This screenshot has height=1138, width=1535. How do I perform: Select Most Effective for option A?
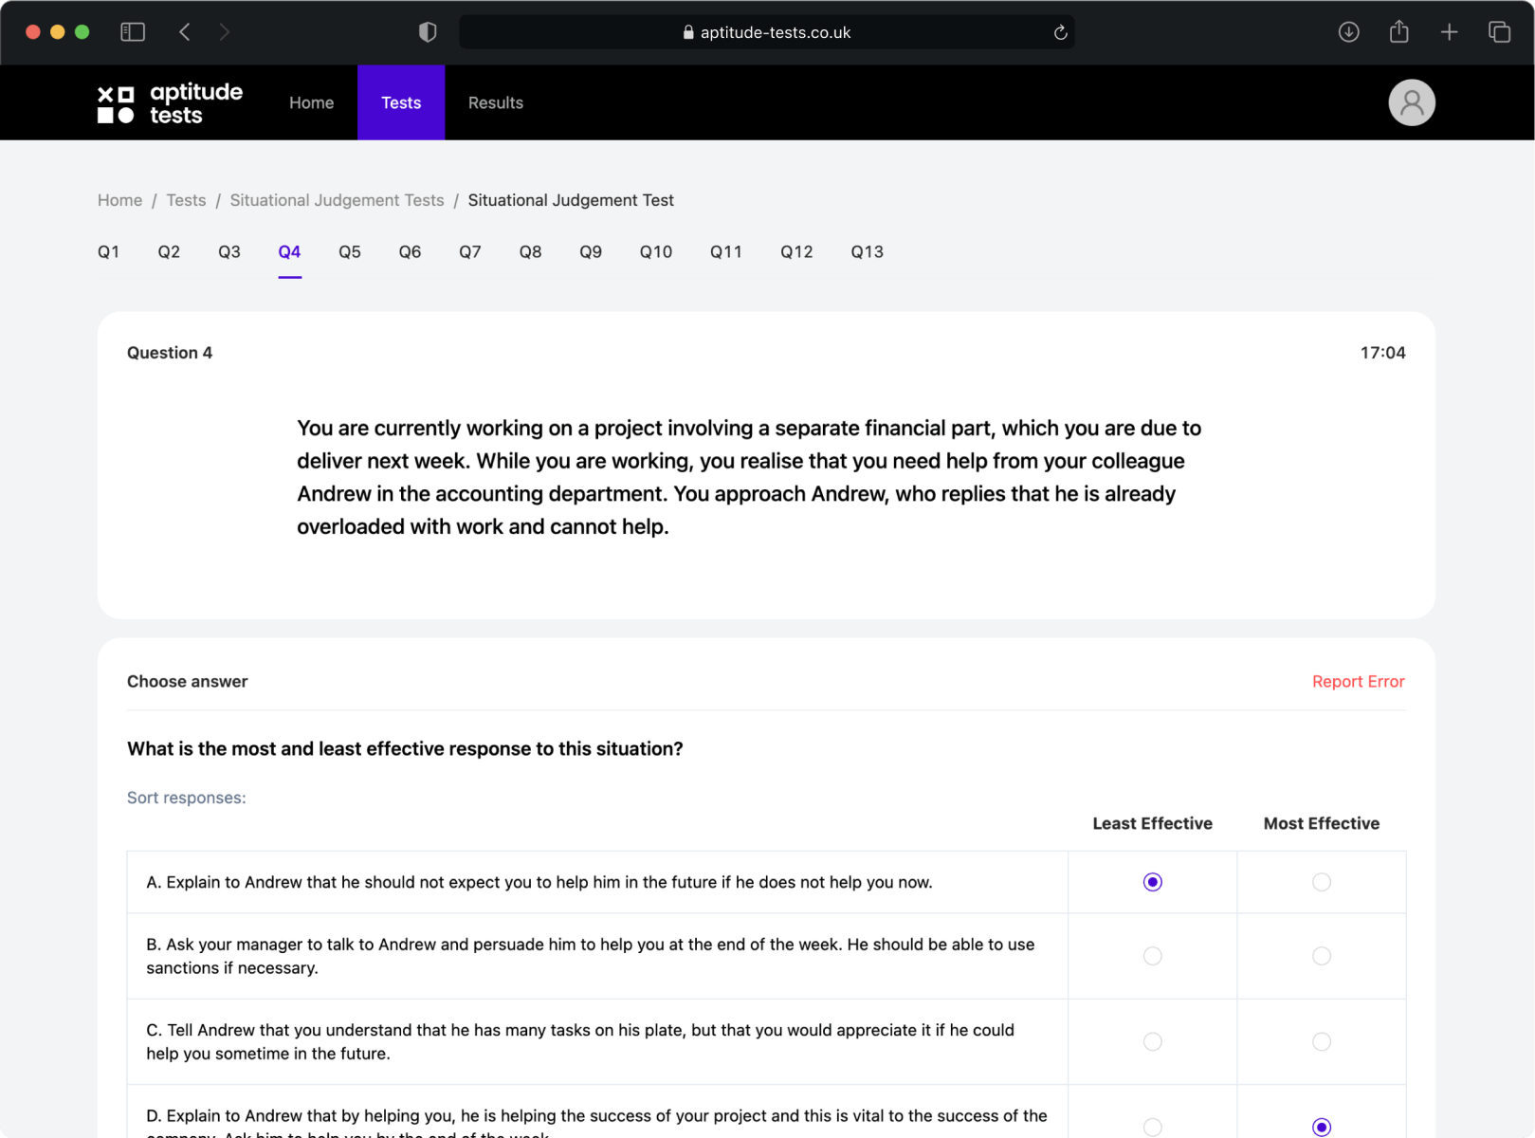(1321, 882)
